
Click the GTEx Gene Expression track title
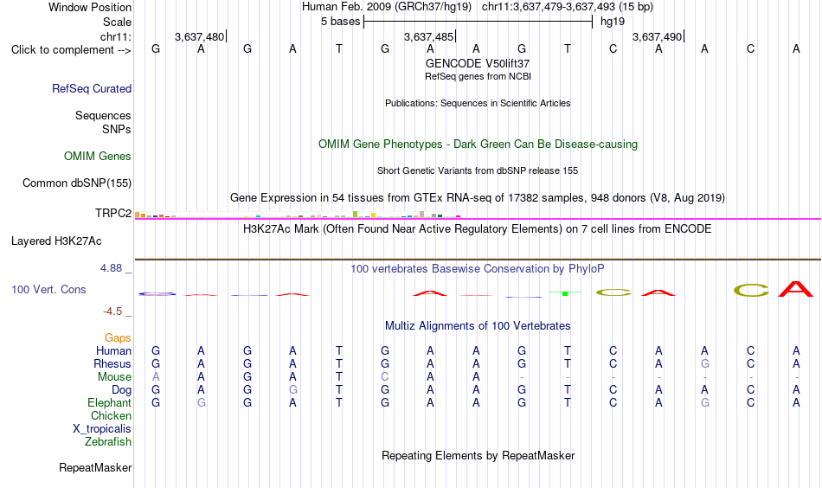[478, 198]
